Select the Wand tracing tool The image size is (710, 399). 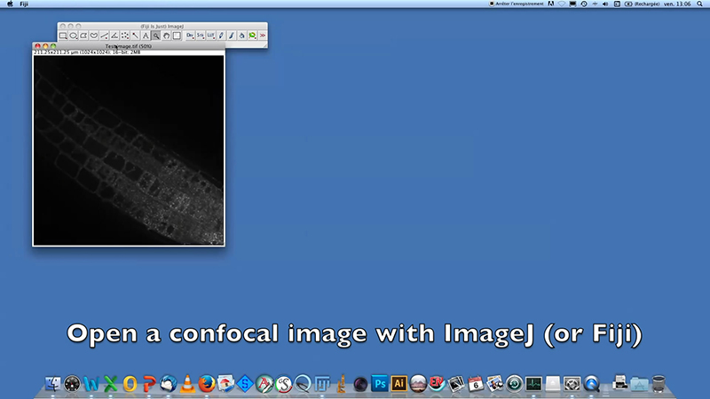136,35
